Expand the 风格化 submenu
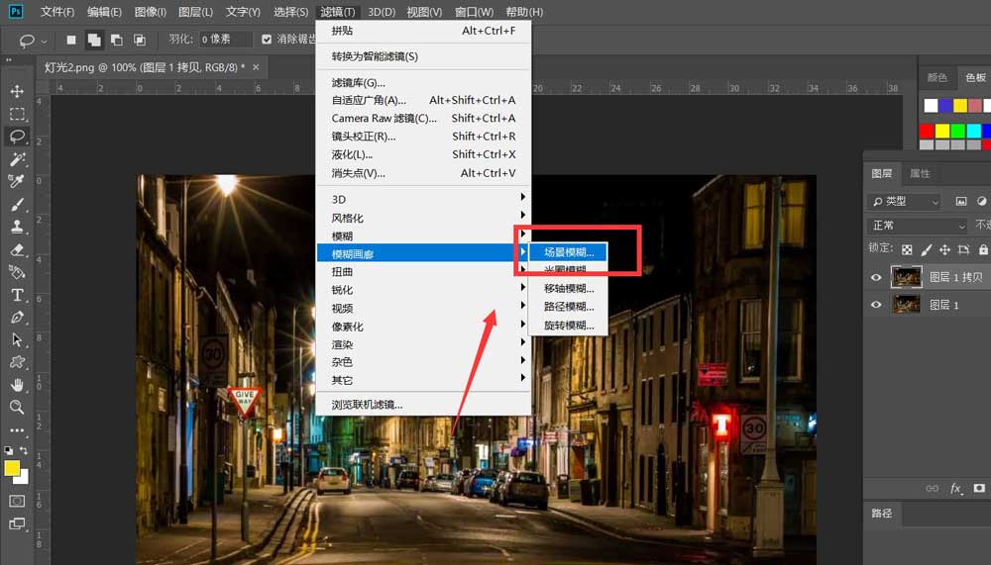The width and height of the screenshot is (991, 565). [x=423, y=218]
